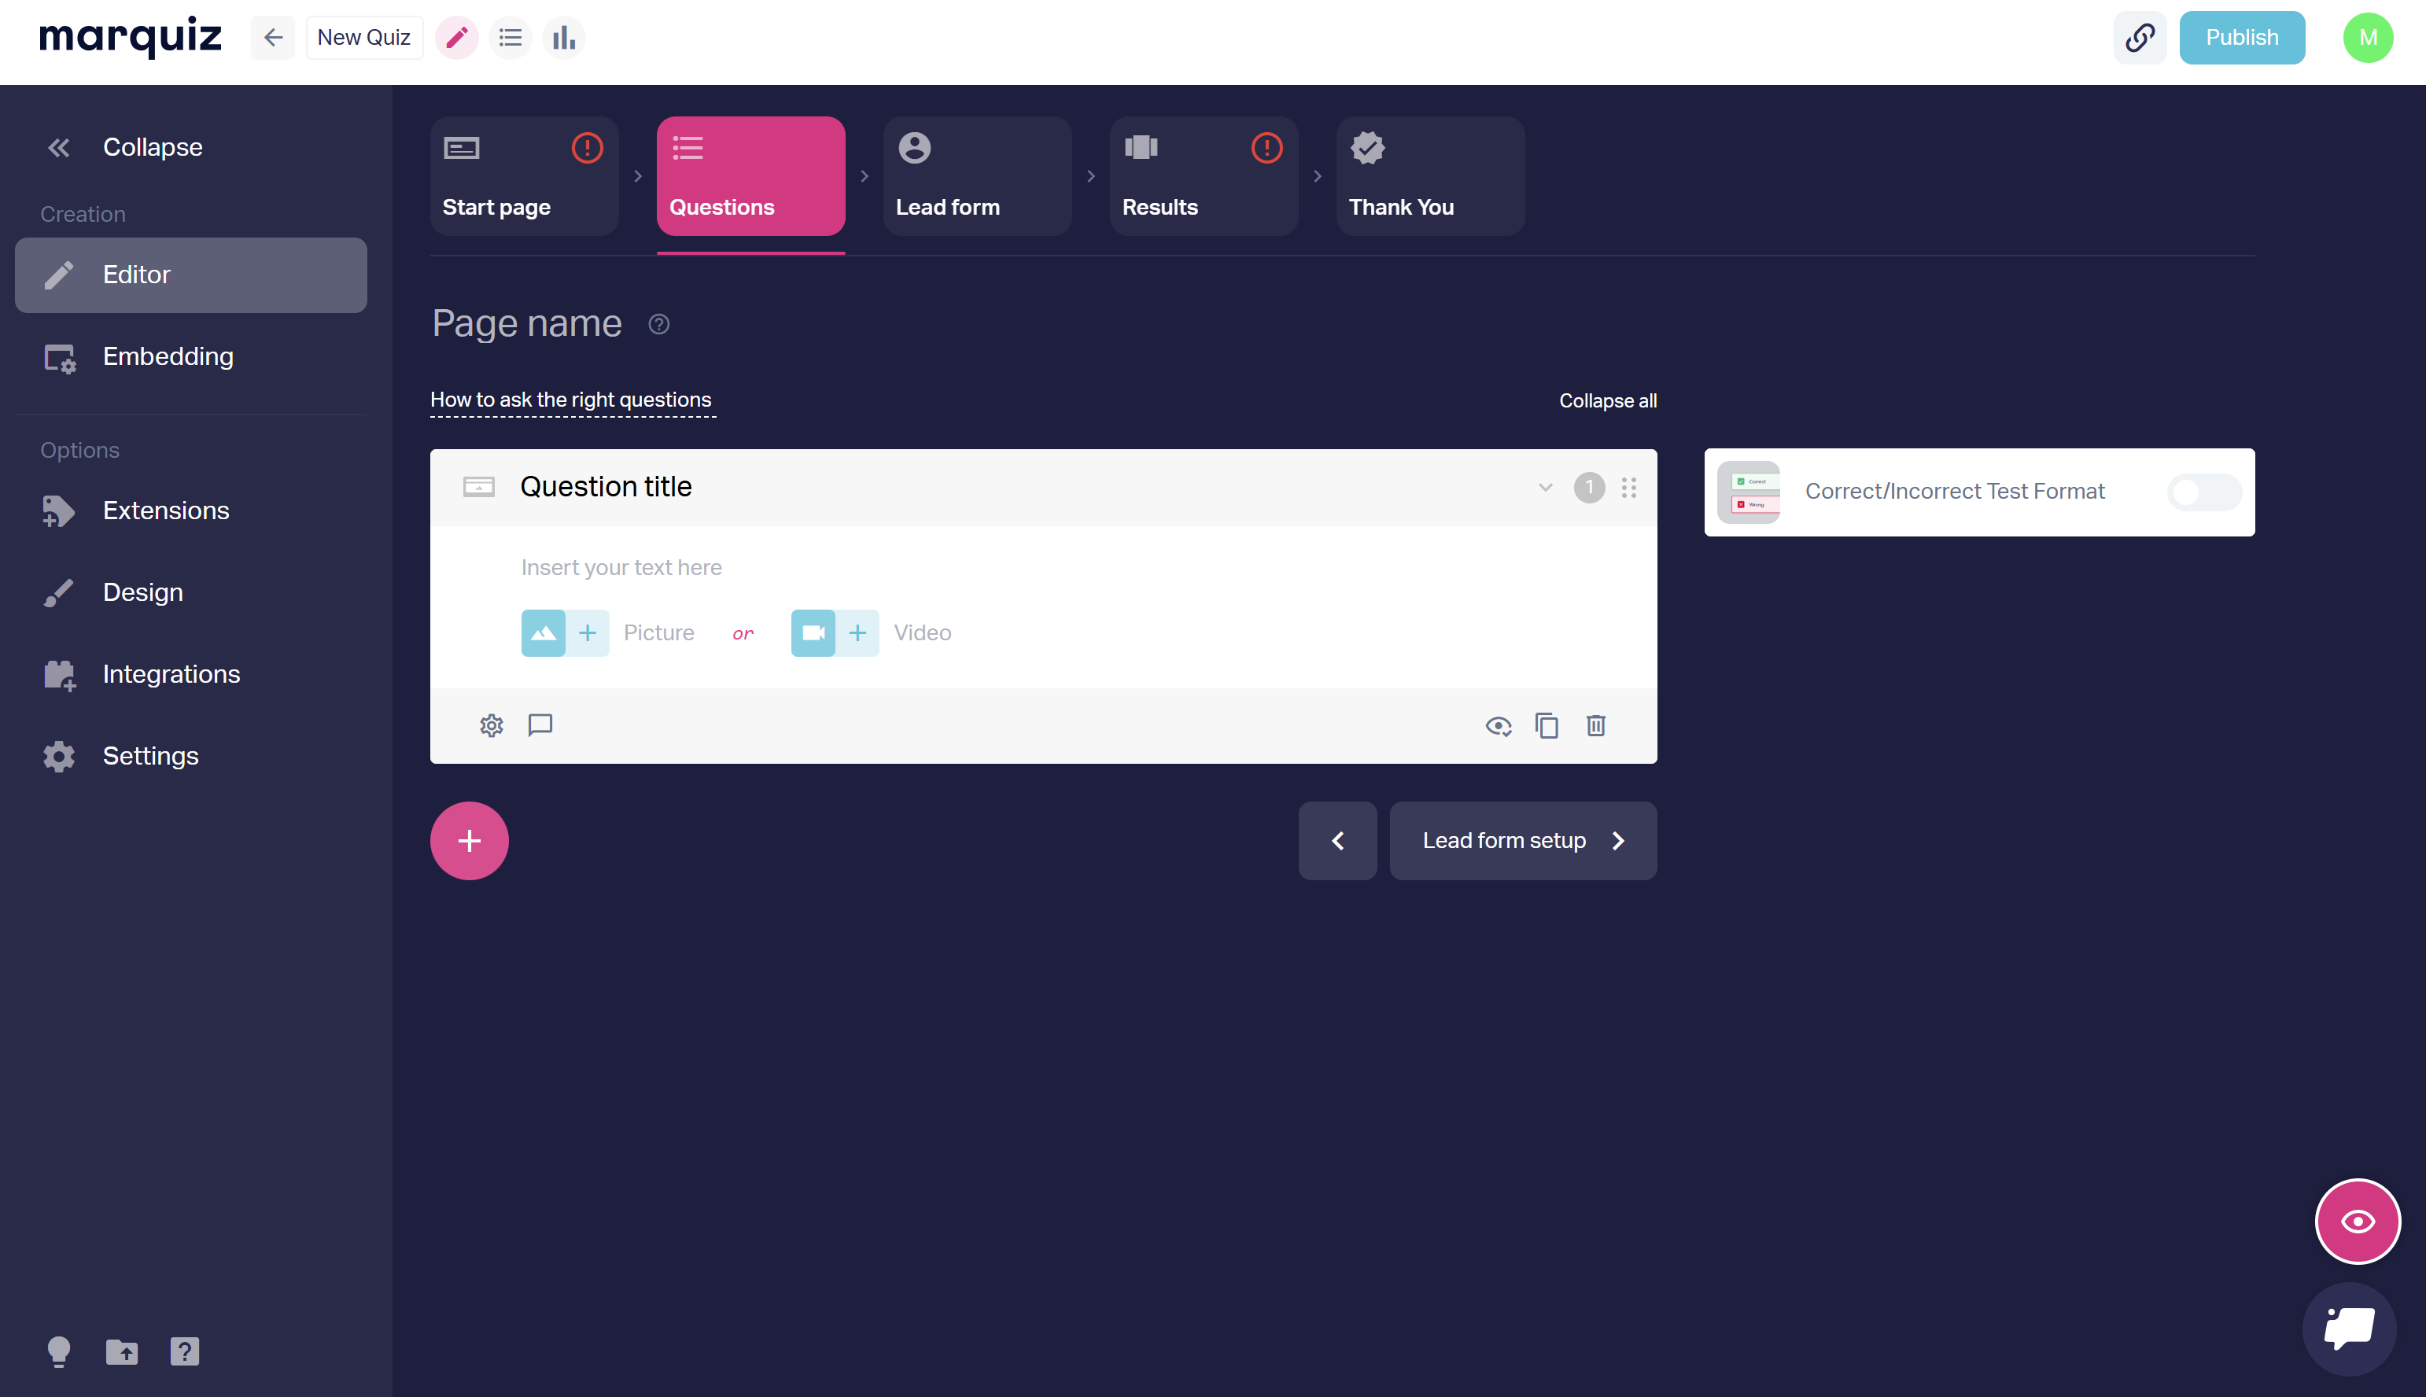Toggle question visibility eye icon
2426x1397 pixels.
point(1498,725)
